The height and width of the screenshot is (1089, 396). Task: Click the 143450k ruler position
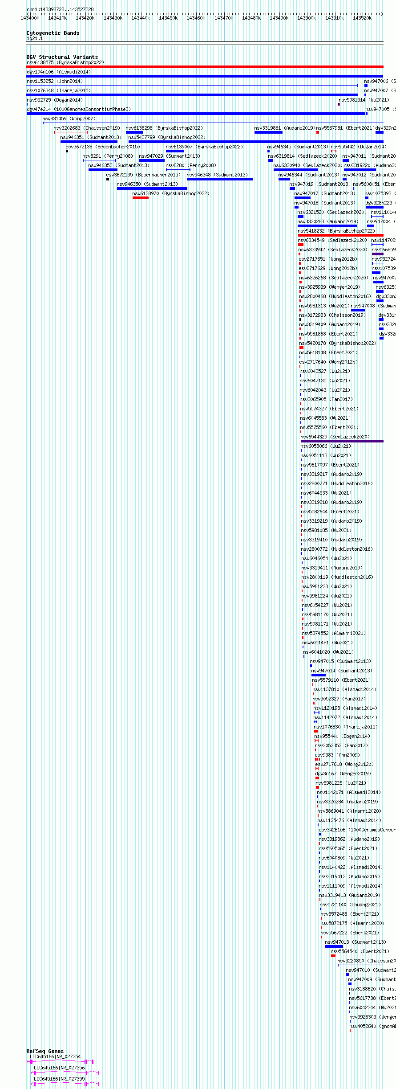(x=168, y=18)
